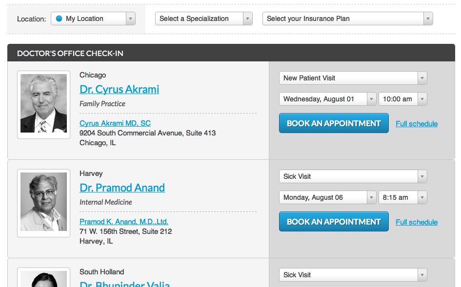The width and height of the screenshot is (461, 287).
Task: Change the Monday, August 06 date dropdown
Action: [x=327, y=197]
